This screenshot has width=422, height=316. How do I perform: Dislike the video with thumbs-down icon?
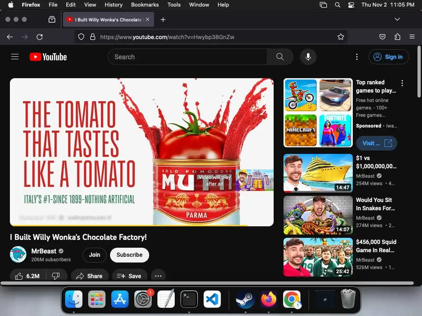point(56,276)
